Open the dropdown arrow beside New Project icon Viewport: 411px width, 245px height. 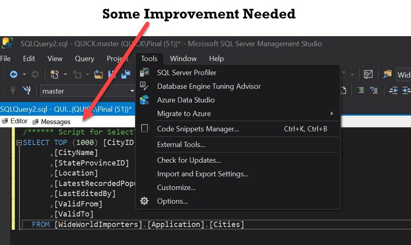click(87, 75)
